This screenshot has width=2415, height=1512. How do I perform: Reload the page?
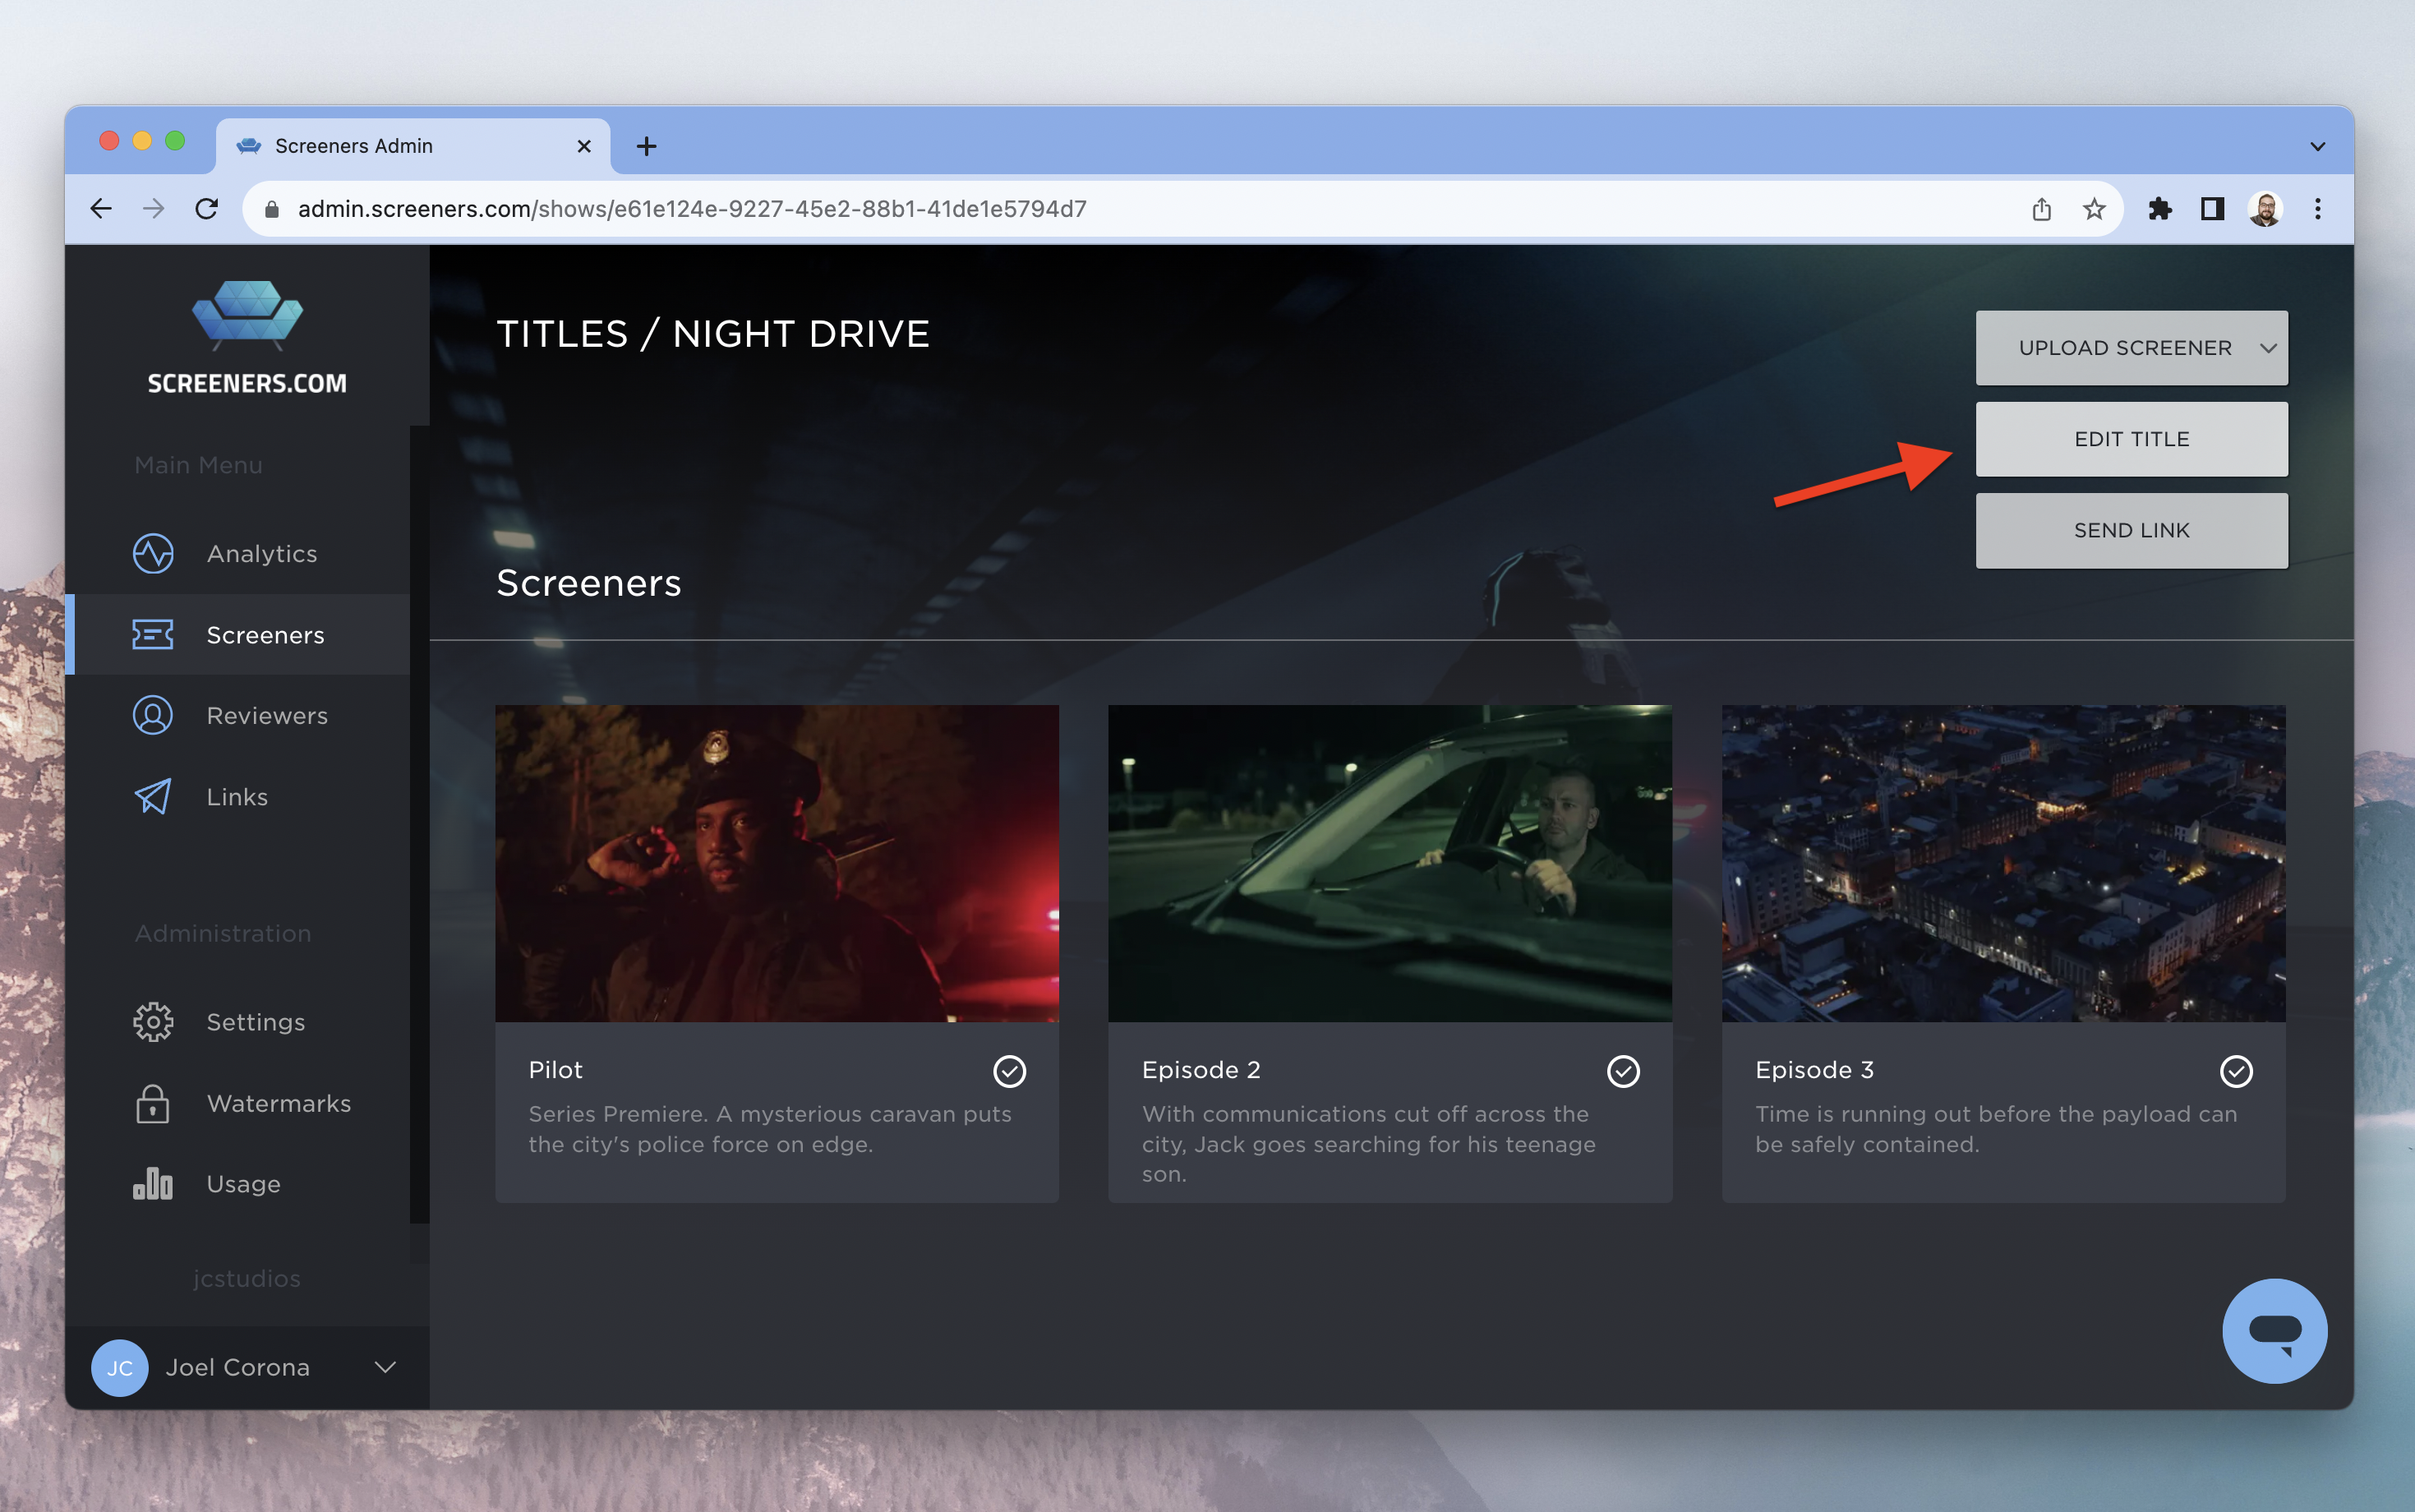206,209
